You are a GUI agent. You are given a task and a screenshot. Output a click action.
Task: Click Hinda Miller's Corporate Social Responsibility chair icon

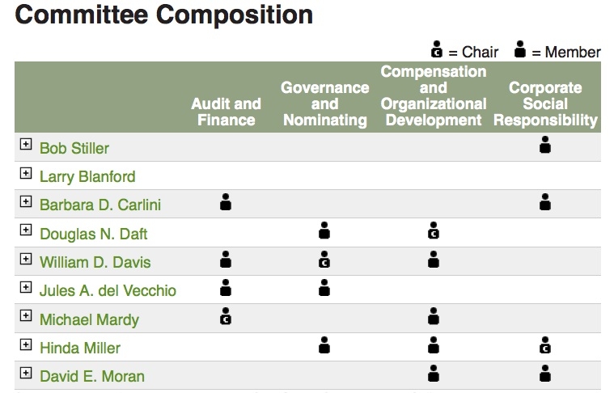pos(545,344)
